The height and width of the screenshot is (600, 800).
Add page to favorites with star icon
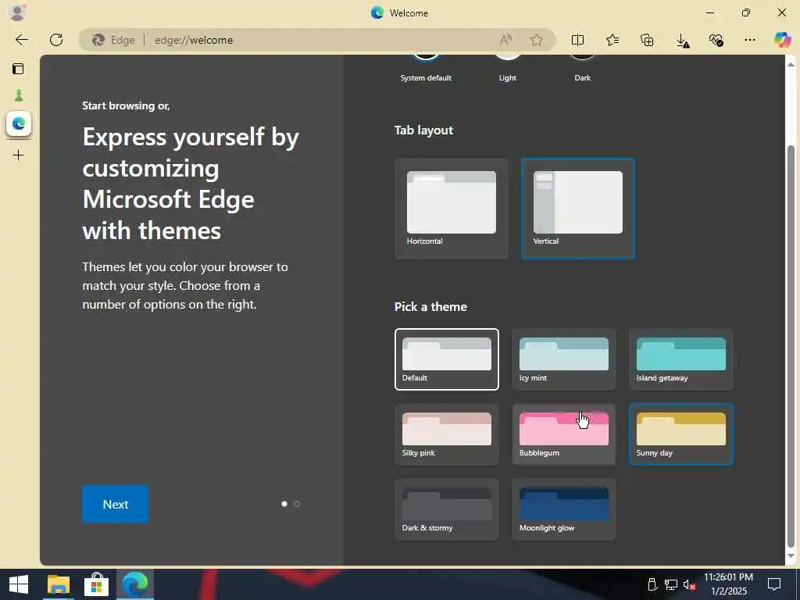[536, 40]
